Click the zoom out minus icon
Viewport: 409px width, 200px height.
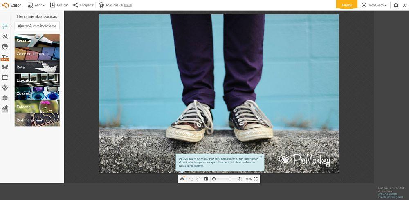coord(214,179)
